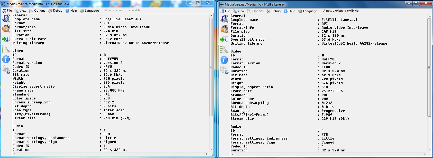
Task: Click video bit rate '62.1 Mb/s'
Action: [x=331, y=75]
